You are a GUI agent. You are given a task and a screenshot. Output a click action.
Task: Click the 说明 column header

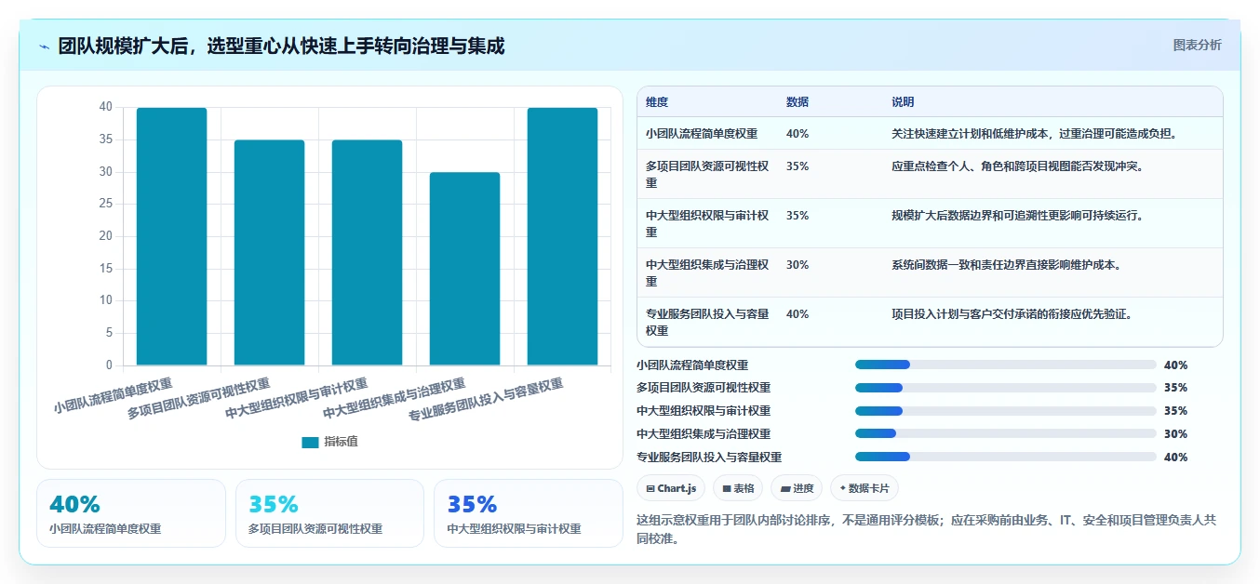coord(903,102)
